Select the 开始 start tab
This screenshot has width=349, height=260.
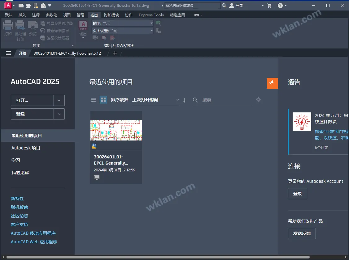[x=23, y=53]
